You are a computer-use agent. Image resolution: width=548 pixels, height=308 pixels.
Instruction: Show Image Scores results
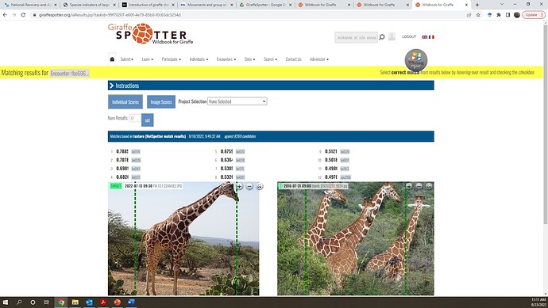pos(161,102)
